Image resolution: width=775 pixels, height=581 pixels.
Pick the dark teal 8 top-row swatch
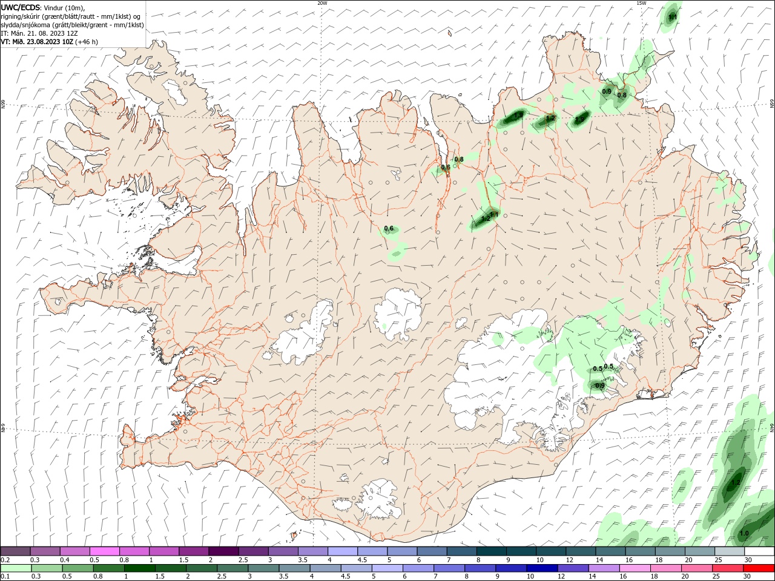click(491, 551)
